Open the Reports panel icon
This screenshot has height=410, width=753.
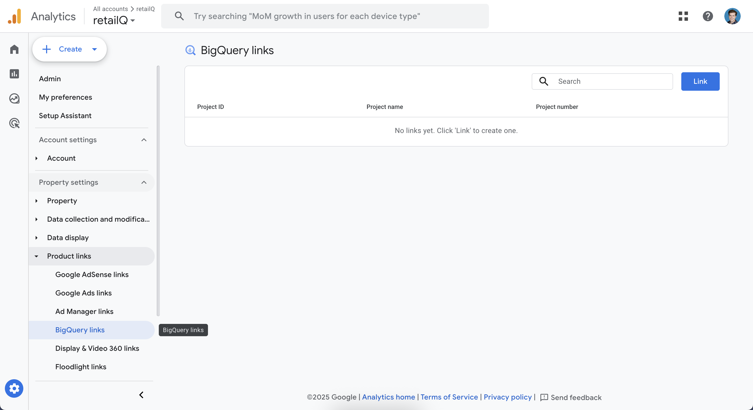click(14, 74)
